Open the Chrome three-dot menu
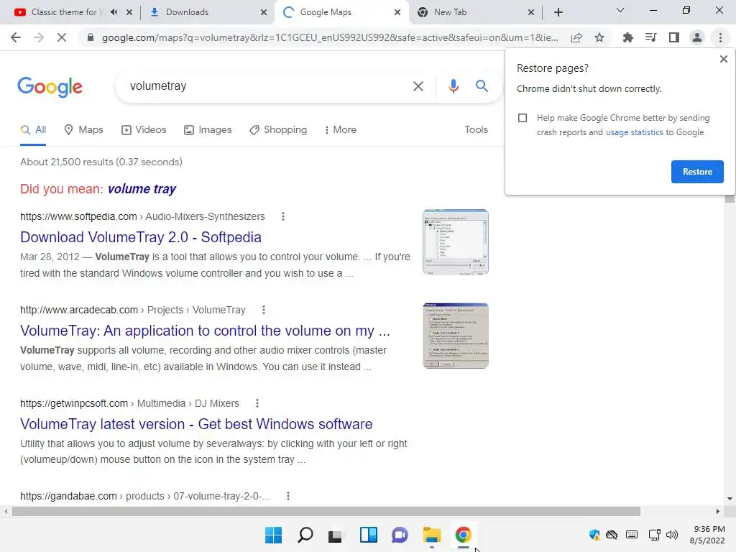 point(720,37)
